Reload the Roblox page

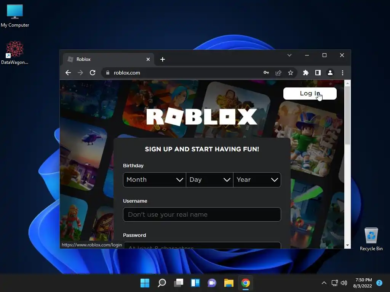93,73
